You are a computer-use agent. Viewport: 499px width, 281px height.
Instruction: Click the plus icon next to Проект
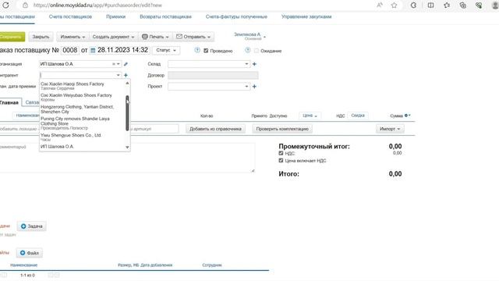[x=254, y=87]
